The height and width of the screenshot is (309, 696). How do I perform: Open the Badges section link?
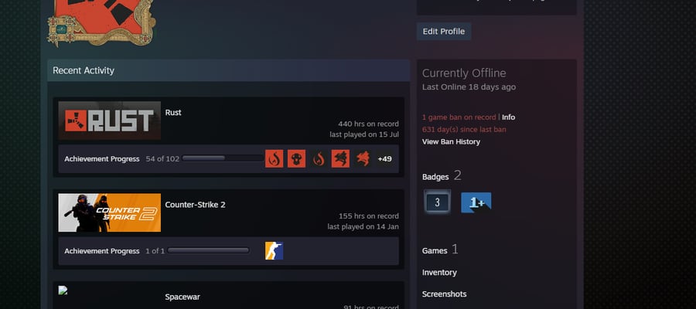point(435,177)
